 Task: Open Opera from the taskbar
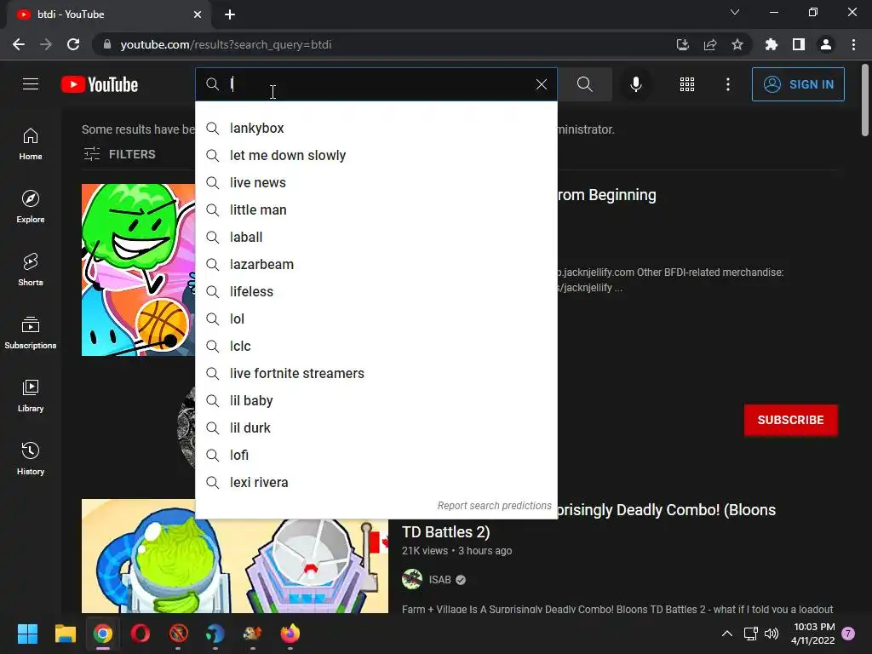pyautogui.click(x=141, y=634)
